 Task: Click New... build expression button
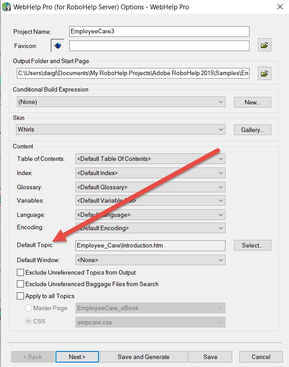coord(253,102)
